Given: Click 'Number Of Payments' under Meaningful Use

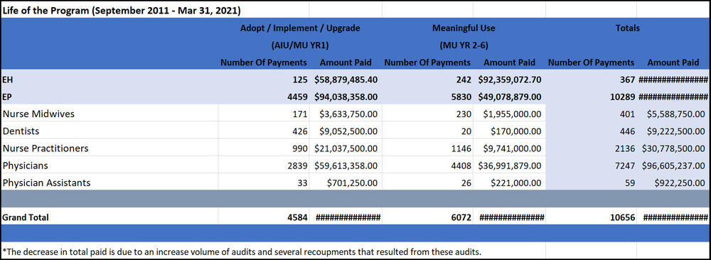Looking at the screenshot, I should (427, 63).
